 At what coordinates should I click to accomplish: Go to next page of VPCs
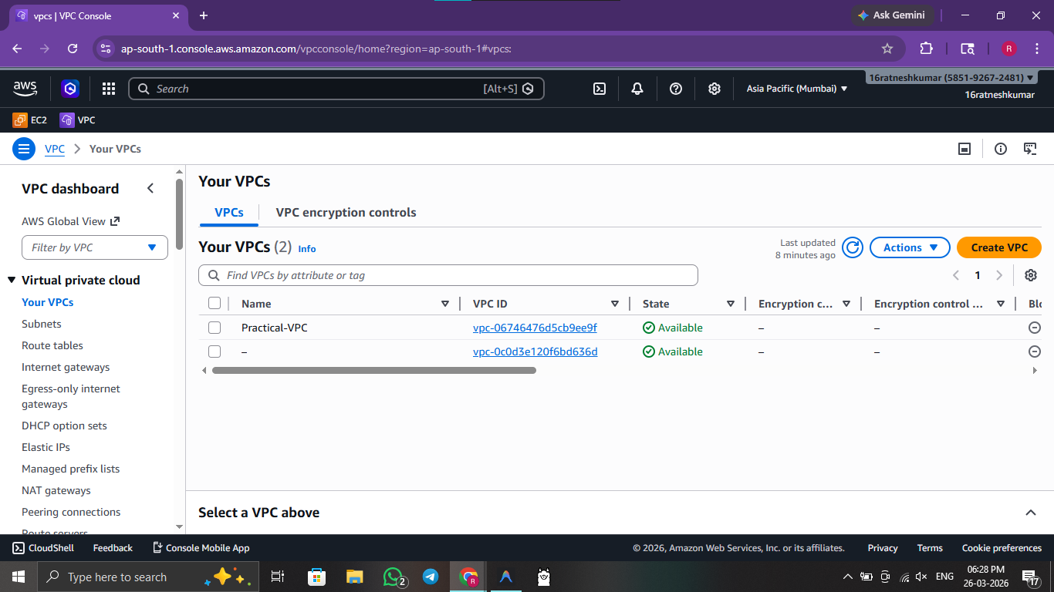click(999, 275)
